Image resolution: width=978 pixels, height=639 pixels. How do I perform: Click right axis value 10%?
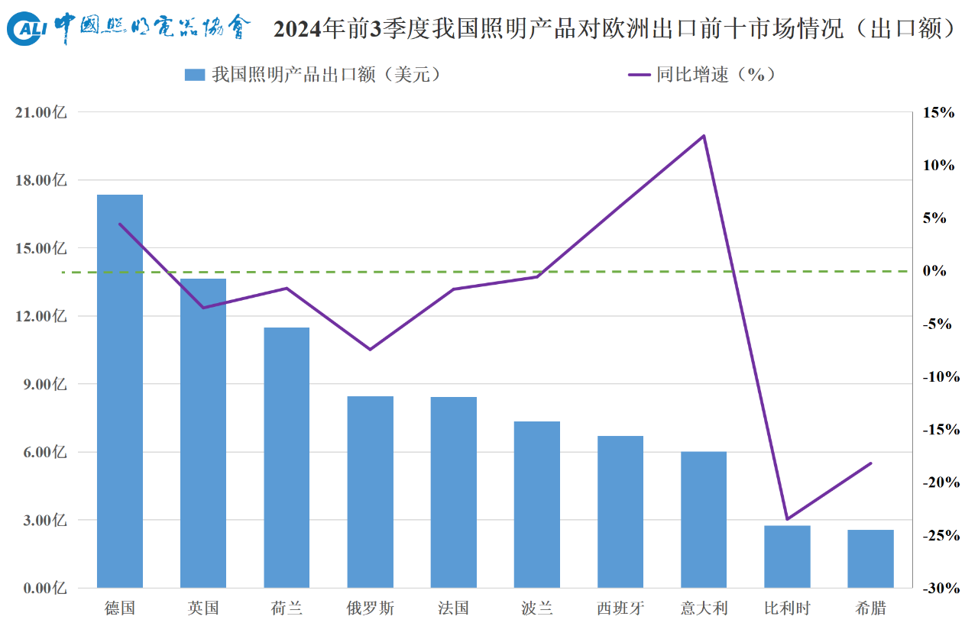click(x=939, y=165)
